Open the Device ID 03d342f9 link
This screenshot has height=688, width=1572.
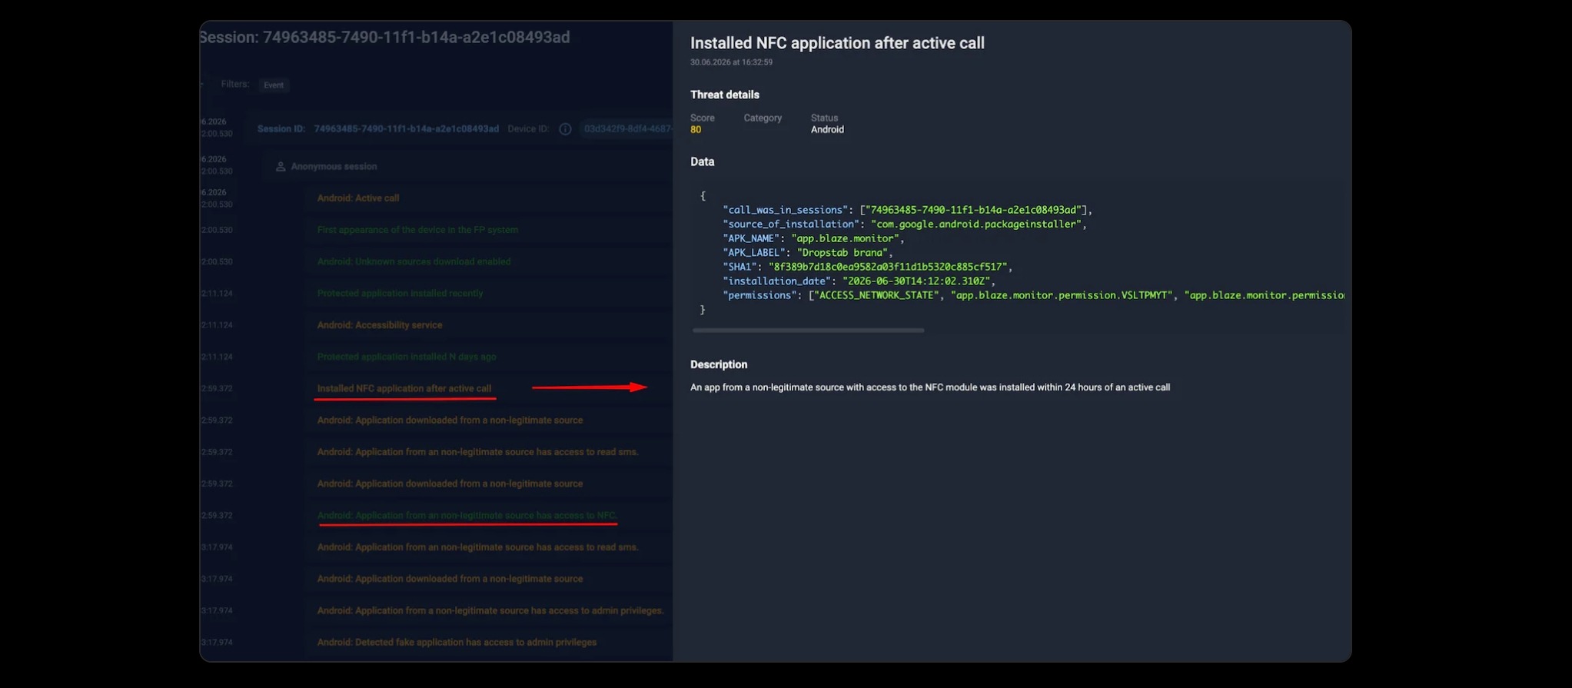(628, 129)
